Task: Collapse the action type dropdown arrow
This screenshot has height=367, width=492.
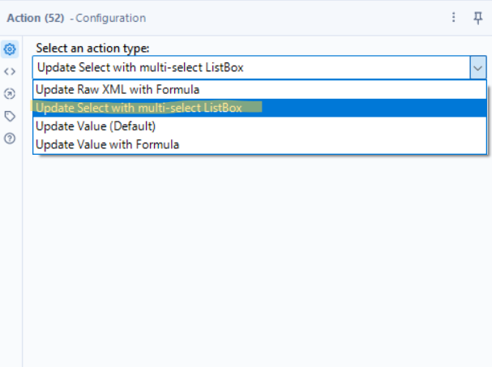Action: 477,68
